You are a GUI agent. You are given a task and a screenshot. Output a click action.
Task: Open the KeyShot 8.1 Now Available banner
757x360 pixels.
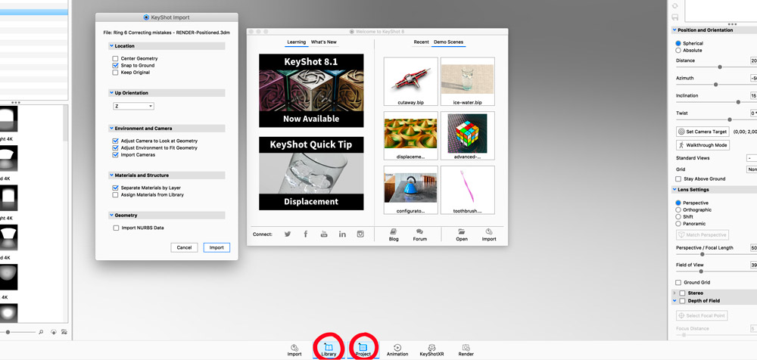311,91
